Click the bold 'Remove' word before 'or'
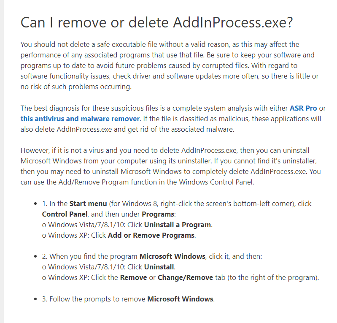Viewport: 337px width, 323px height. 133,277
